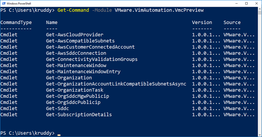Viewport: 262px width, 137px height.
Task: Close the Windows PowerShell window
Action: point(256,3)
